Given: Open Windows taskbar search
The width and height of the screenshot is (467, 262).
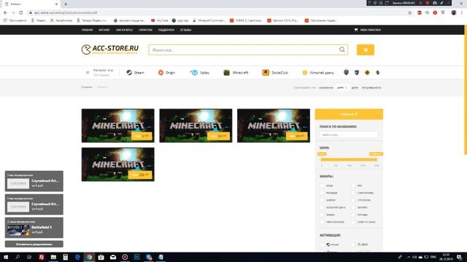Looking at the screenshot, I should (18, 257).
